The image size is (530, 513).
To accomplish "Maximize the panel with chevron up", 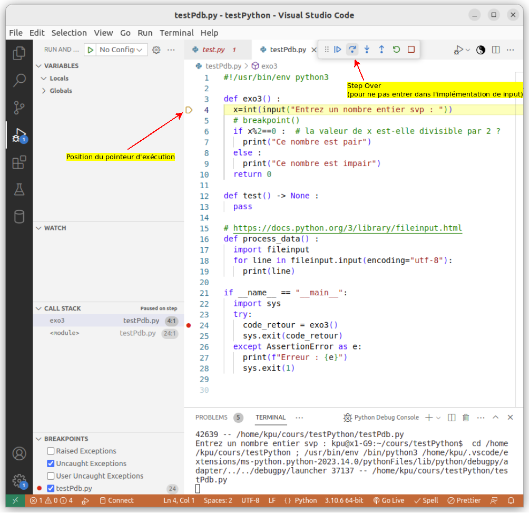I will click(496, 418).
